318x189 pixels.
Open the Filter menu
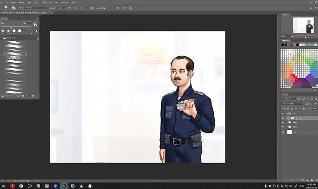(44, 2)
